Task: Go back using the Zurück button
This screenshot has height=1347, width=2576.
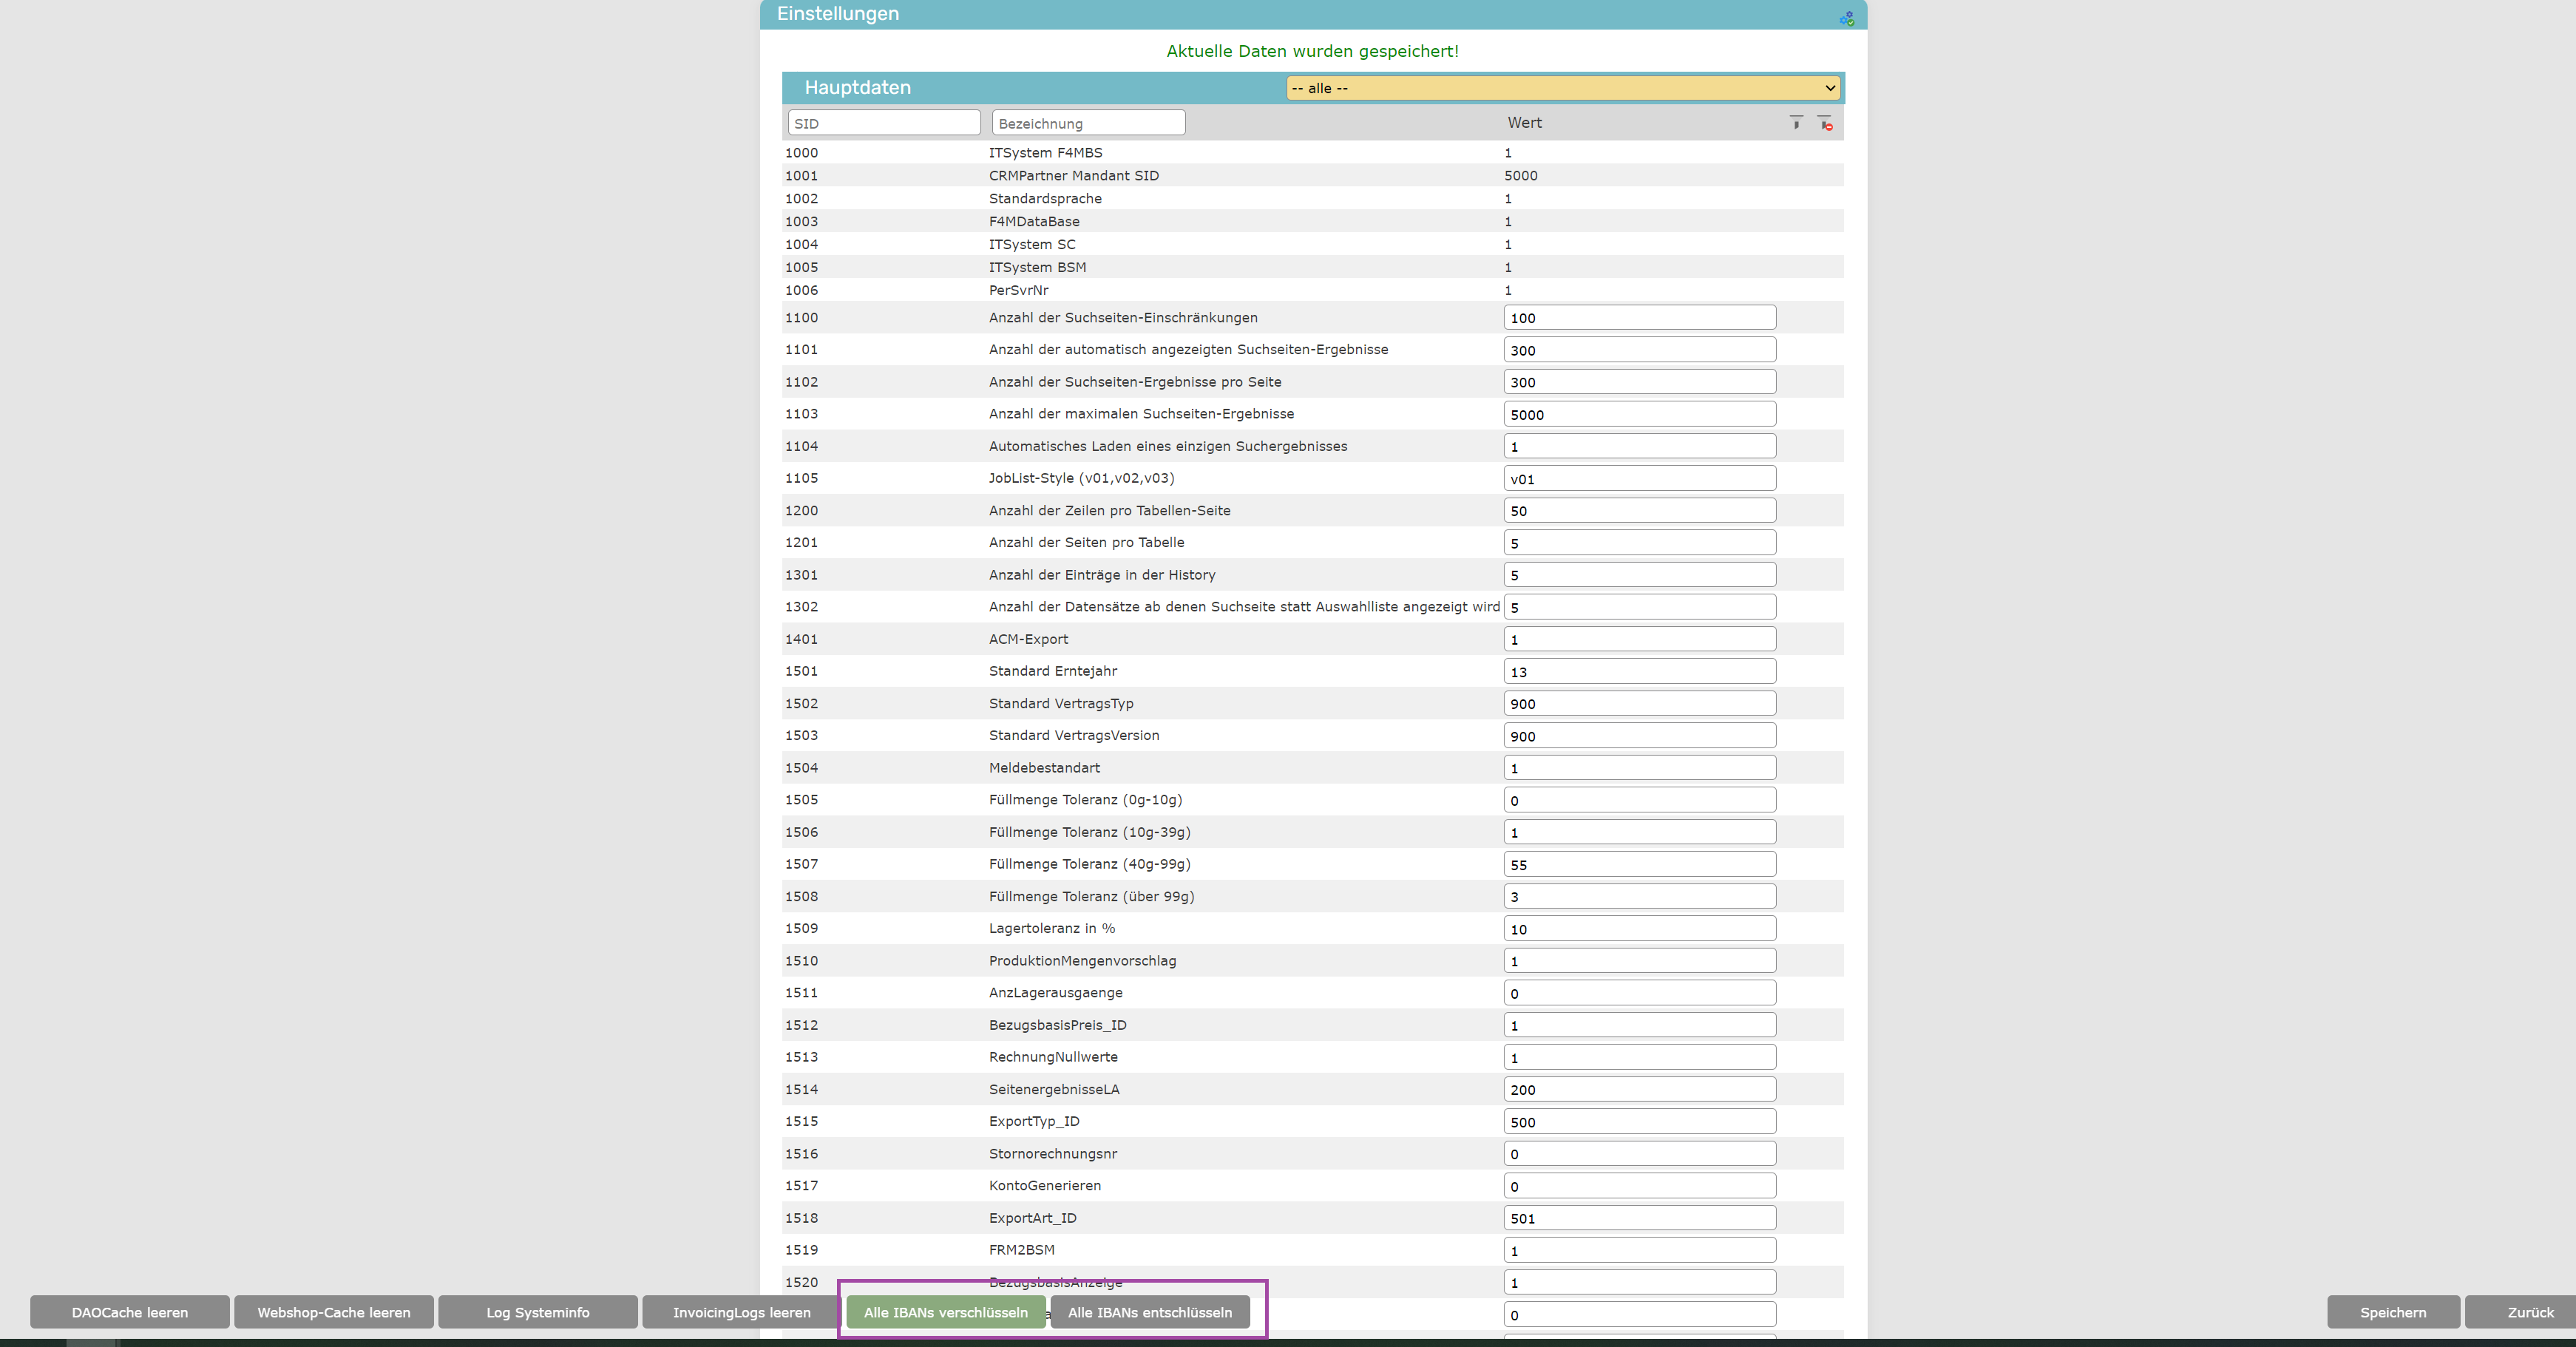Action: pos(2529,1312)
